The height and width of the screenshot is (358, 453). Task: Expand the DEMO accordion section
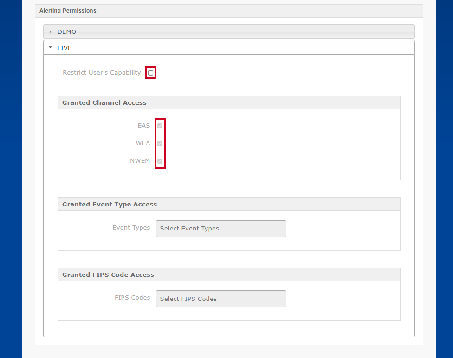point(229,32)
